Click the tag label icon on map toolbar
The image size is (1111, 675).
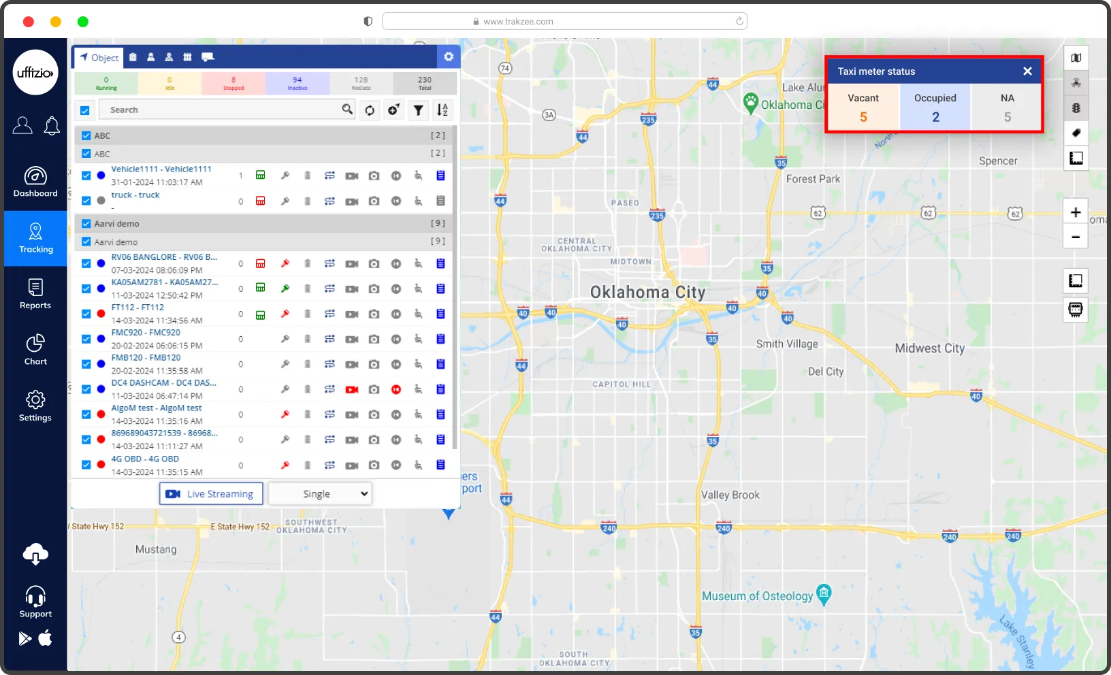click(1076, 133)
